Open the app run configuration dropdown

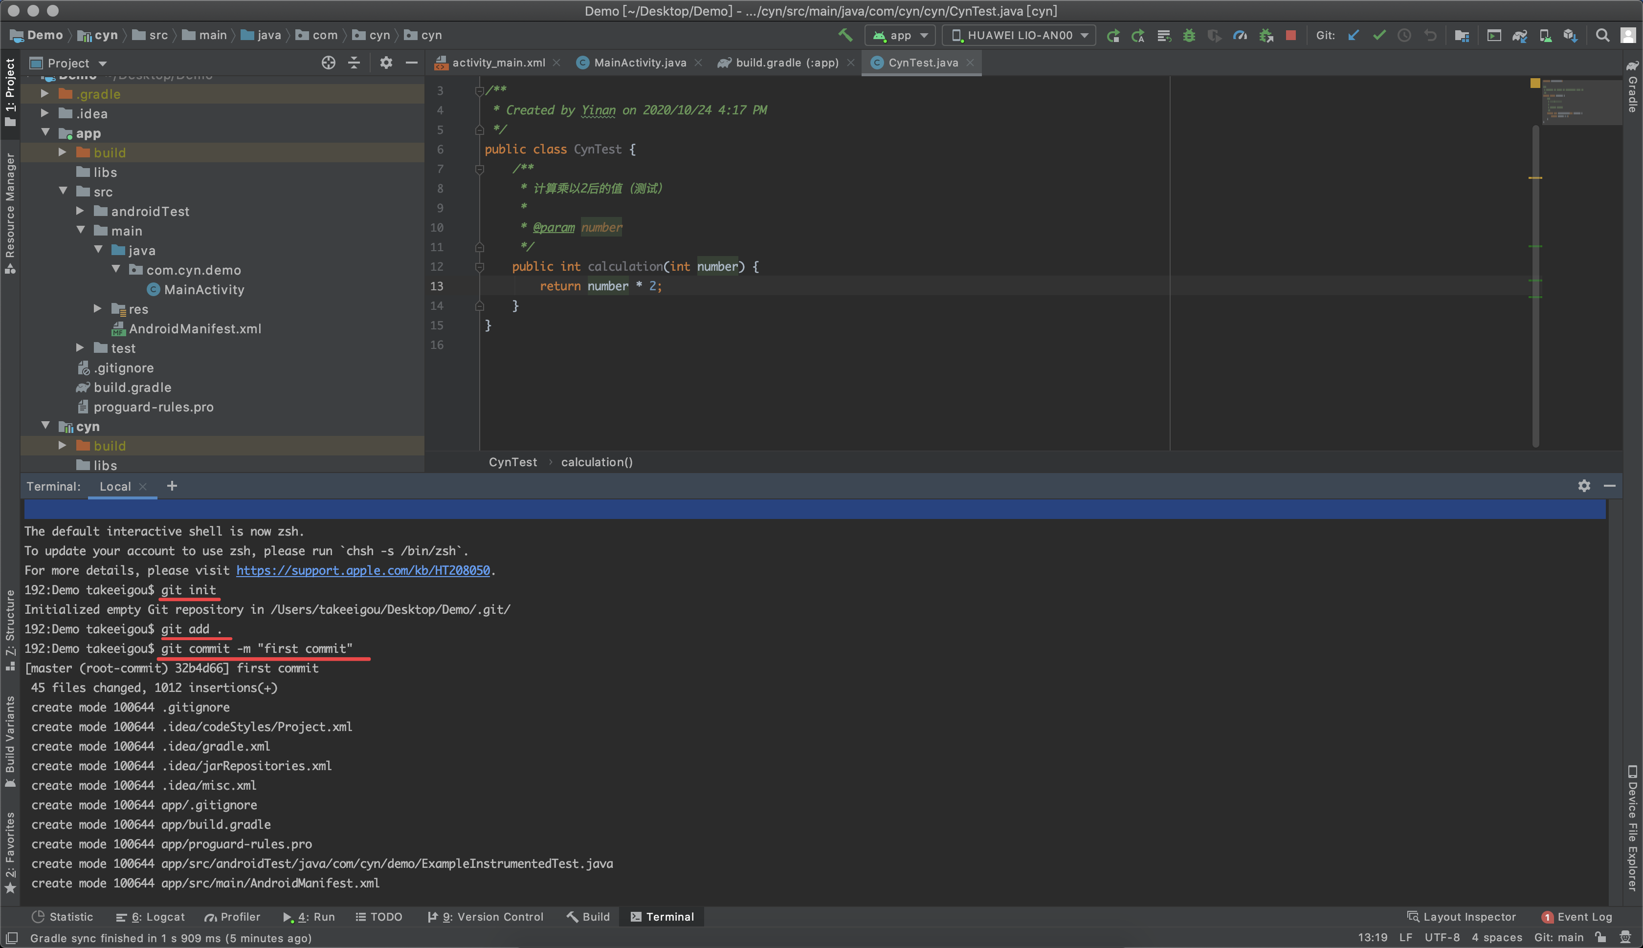click(900, 35)
